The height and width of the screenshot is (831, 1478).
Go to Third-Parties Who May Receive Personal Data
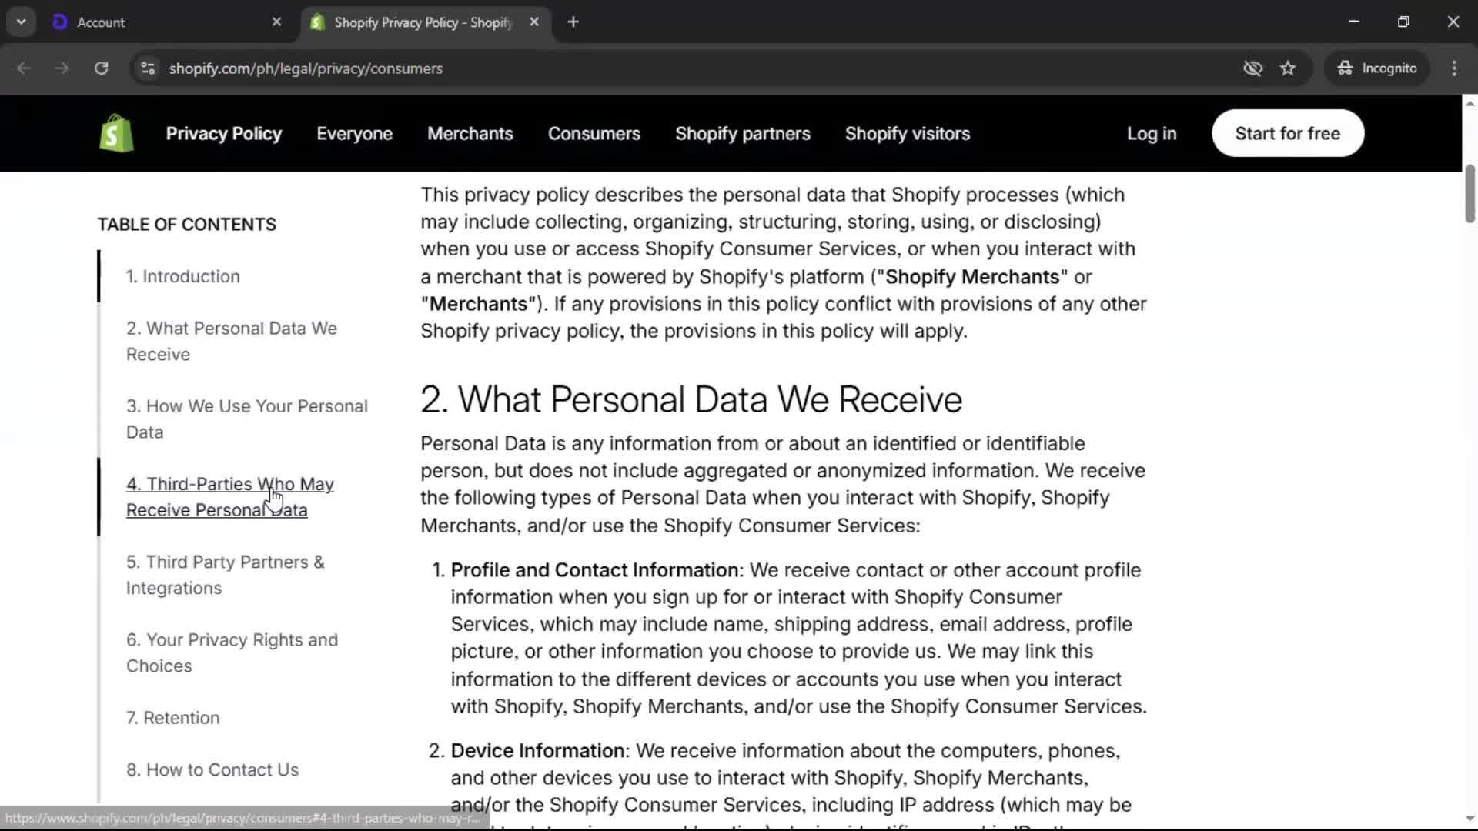point(229,496)
